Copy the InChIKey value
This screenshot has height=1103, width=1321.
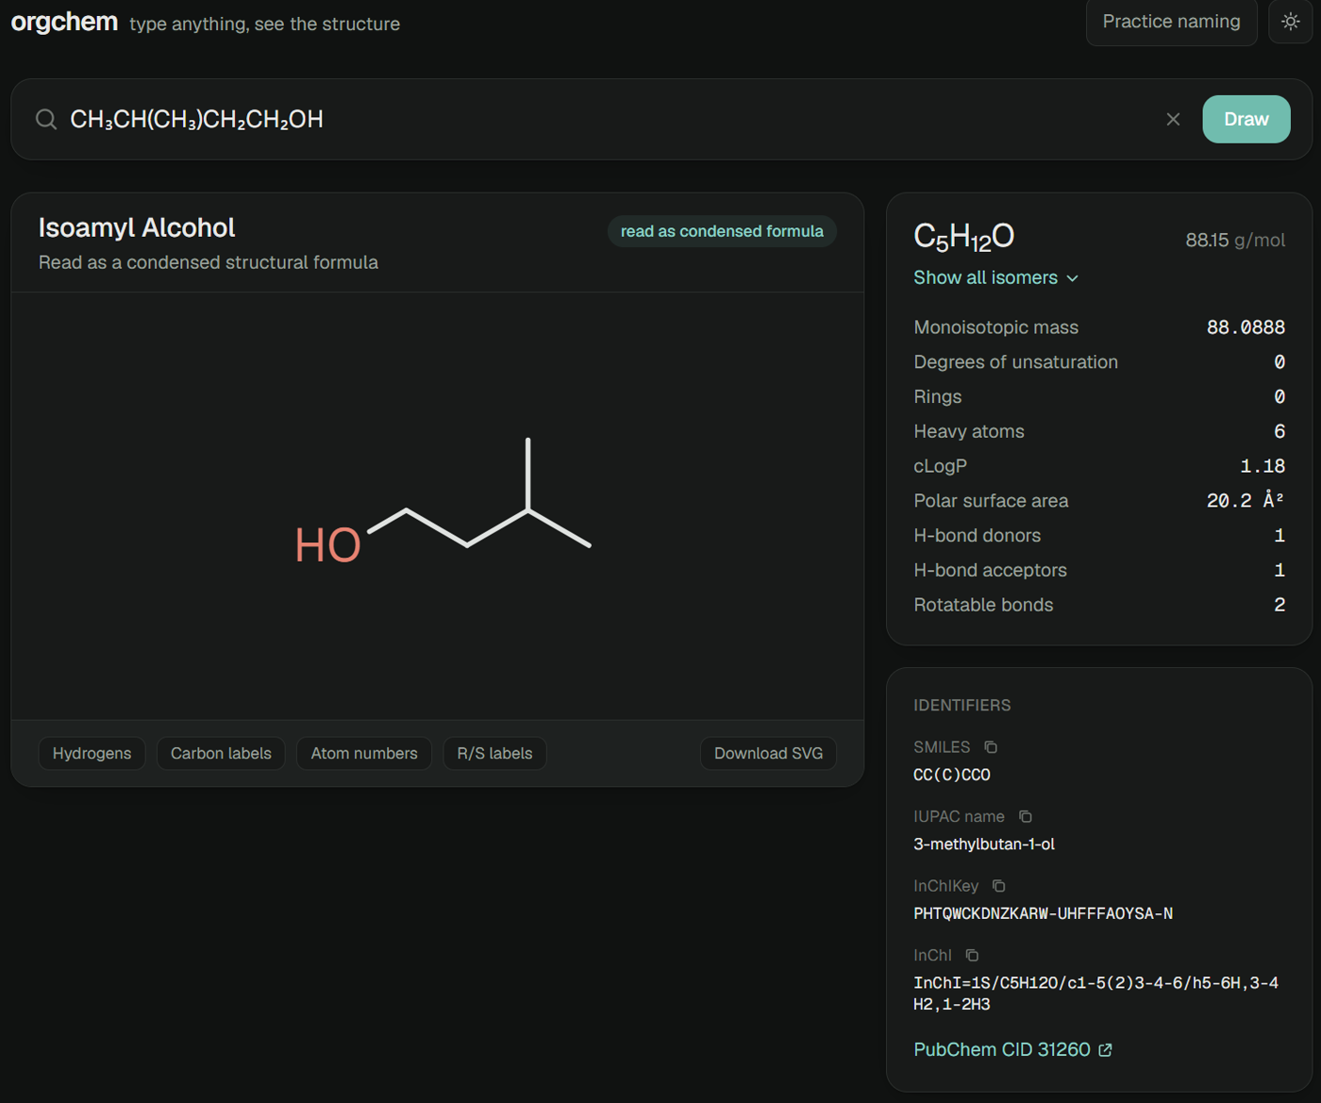[999, 886]
